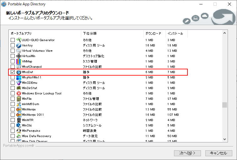The width and height of the screenshot is (237, 160).
Task: Select the WhatChanged row name
Action: [32, 67]
